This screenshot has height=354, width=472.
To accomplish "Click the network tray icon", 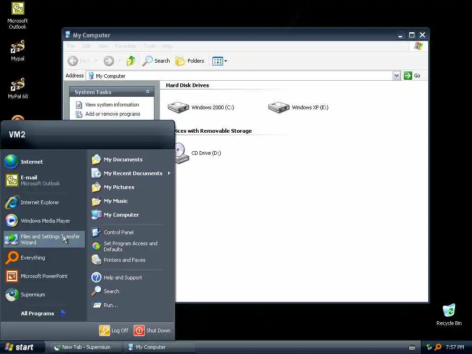I will click(x=429, y=347).
